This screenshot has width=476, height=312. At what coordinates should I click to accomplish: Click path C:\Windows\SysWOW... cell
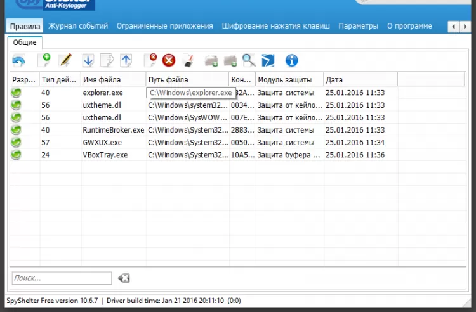(x=188, y=117)
